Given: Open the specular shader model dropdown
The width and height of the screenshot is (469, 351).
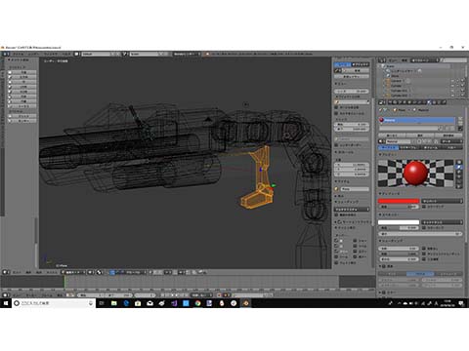Looking at the screenshot, I should pyautogui.click(x=442, y=222).
